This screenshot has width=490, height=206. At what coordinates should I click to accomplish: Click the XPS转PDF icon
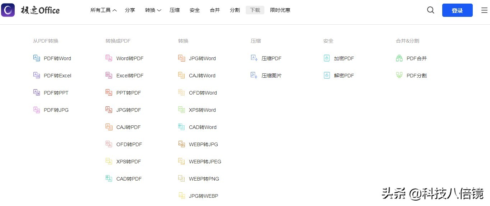pos(109,161)
